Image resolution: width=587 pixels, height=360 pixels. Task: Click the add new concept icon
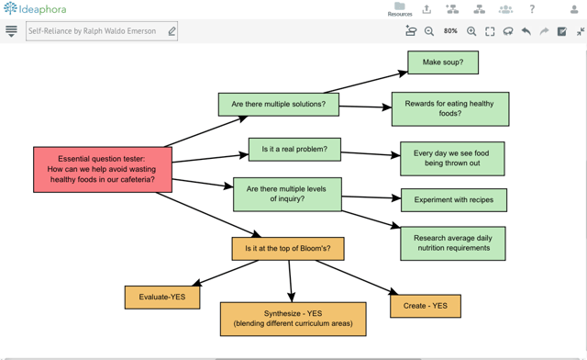pyautogui.click(x=411, y=30)
